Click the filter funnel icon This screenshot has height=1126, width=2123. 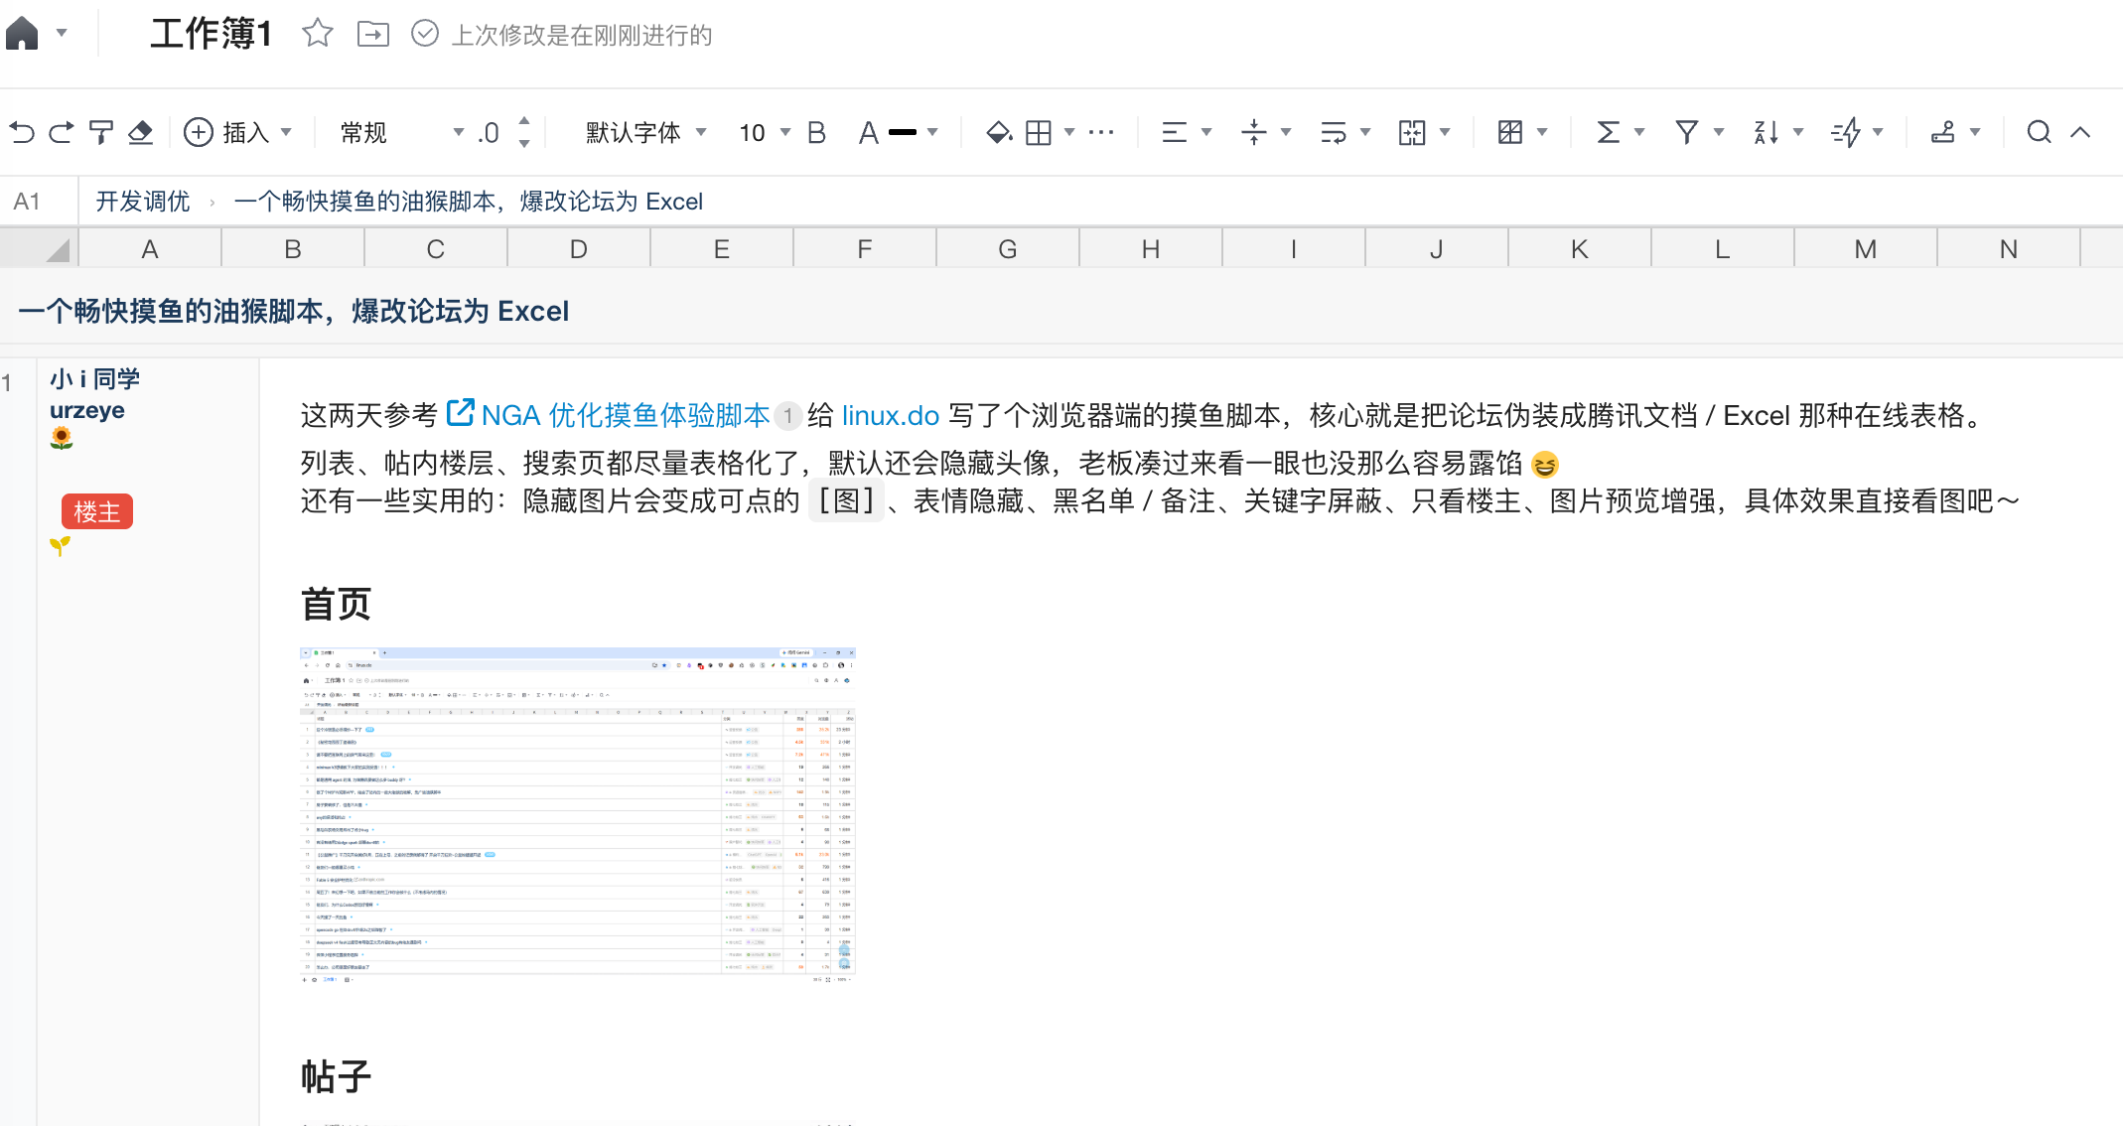click(1686, 132)
